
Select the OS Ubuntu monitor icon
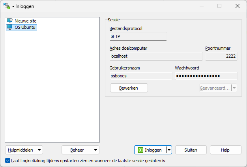tap(10, 27)
